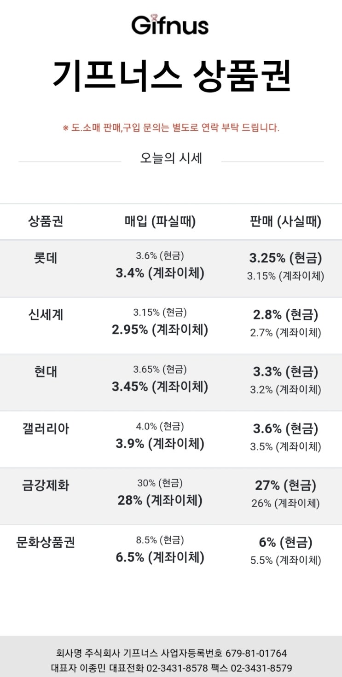This screenshot has height=677, width=342.
Task: Select the 문화상품권 row label
Action: tap(46, 543)
